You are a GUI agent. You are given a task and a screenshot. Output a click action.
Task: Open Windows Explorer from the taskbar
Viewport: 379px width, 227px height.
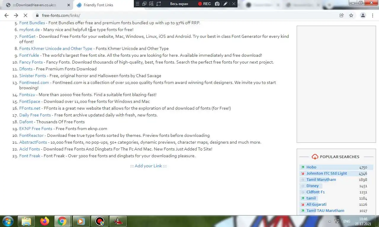pyautogui.click(x=26, y=221)
